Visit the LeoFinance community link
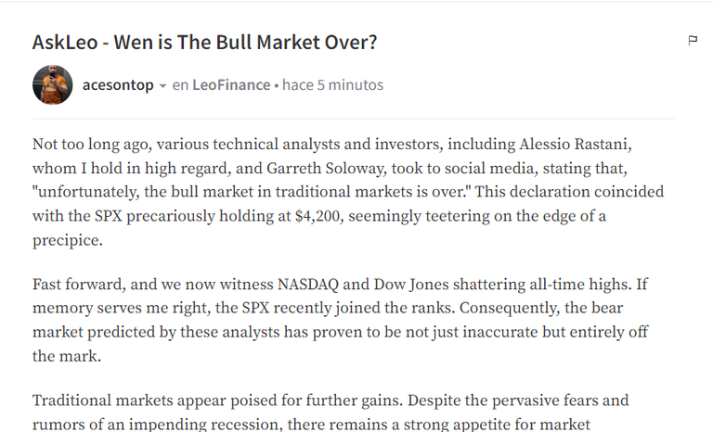The width and height of the screenshot is (713, 432). [x=231, y=85]
